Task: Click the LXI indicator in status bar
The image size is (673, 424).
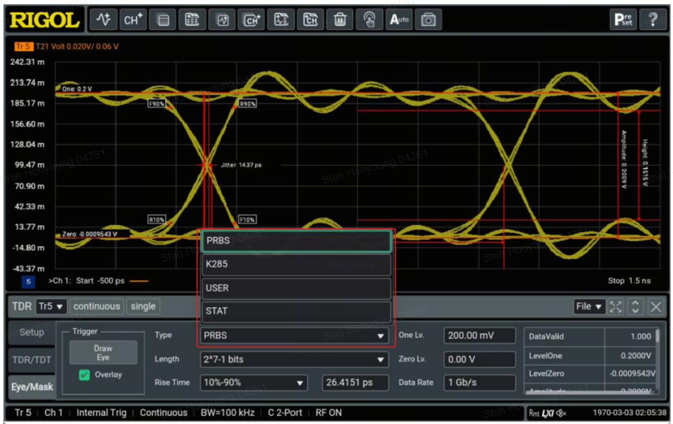Action: tap(548, 413)
